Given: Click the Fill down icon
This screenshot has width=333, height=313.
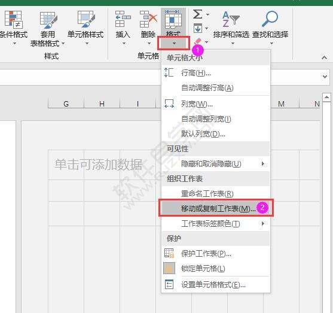Looking at the screenshot, I should 197,28.
